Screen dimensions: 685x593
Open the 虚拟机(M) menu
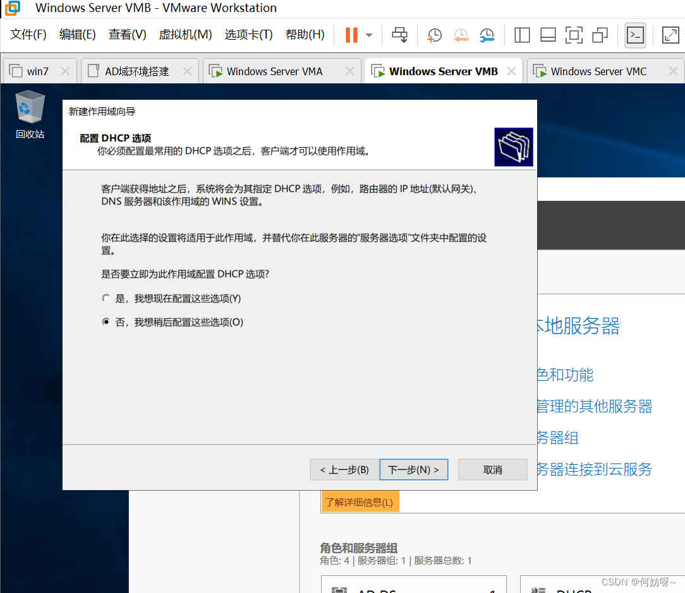(185, 35)
